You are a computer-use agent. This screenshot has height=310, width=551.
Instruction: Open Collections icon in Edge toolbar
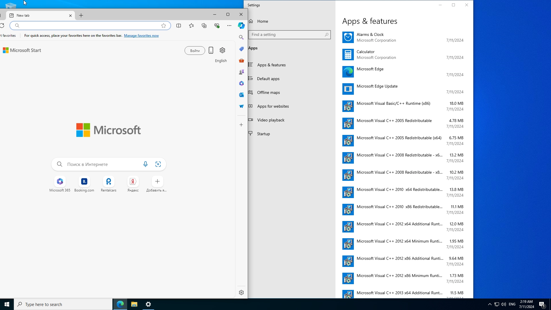[204, 26]
